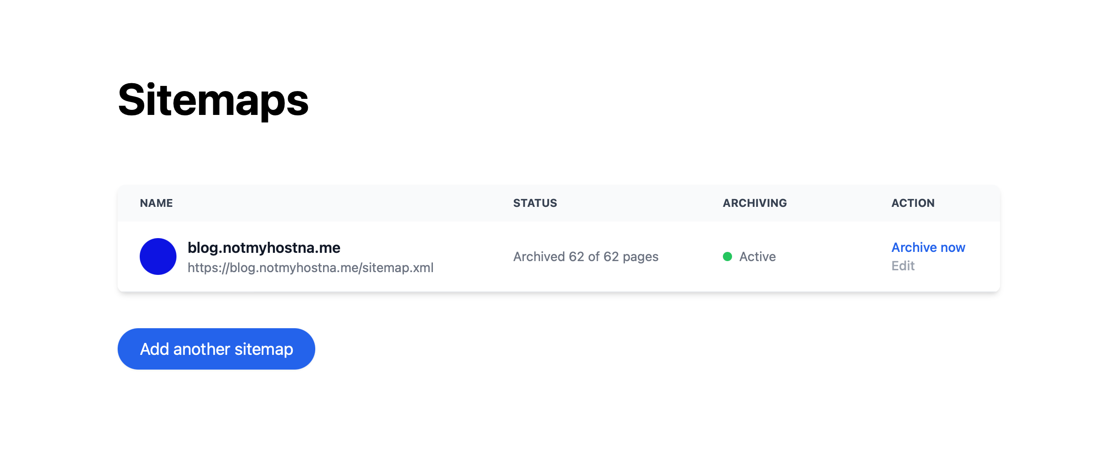Image resolution: width=1102 pixels, height=456 pixels.
Task: Click the Sitemaps page heading
Action: click(213, 100)
